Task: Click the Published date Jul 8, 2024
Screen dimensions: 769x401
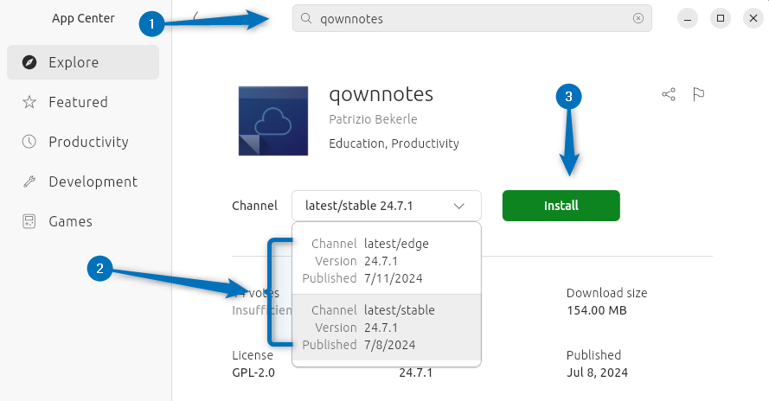Action: click(597, 372)
